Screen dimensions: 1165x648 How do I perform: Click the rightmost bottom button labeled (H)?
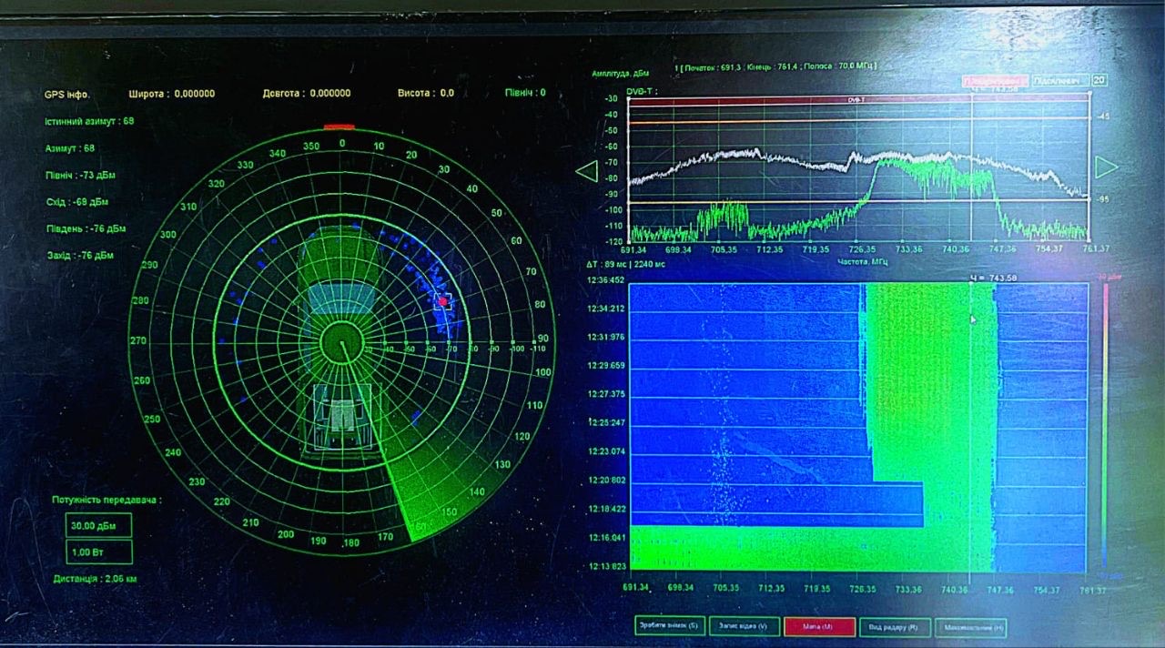[x=970, y=626]
